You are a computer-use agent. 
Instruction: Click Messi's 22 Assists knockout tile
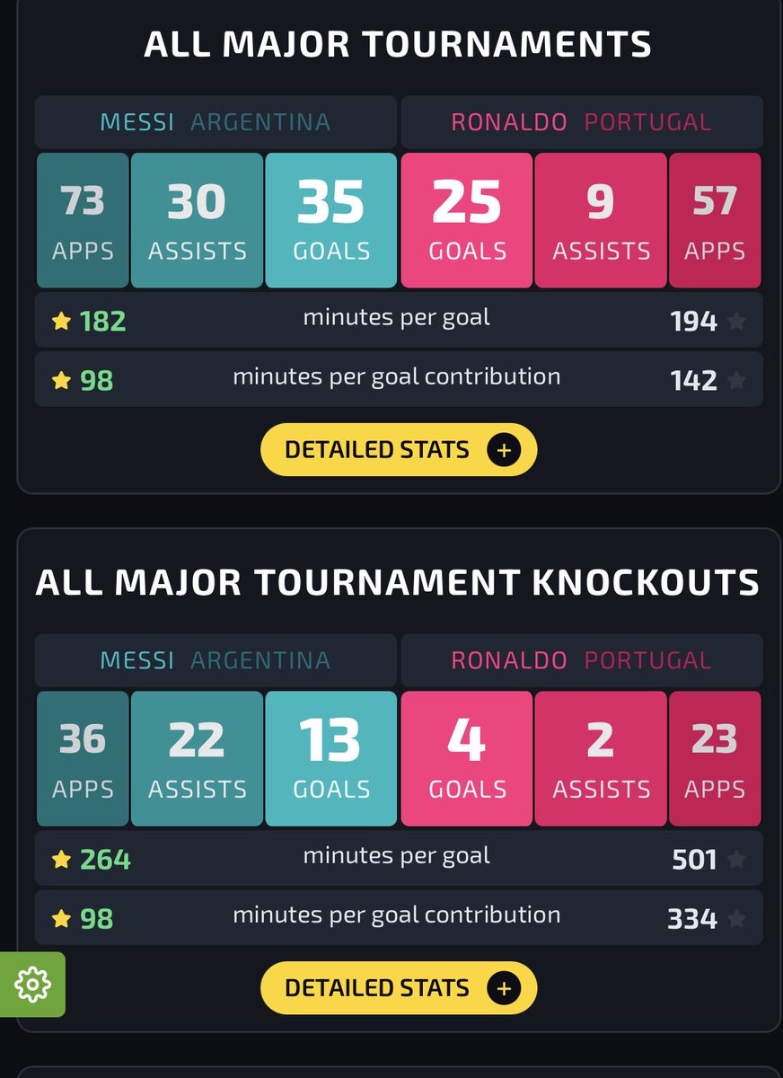click(197, 759)
